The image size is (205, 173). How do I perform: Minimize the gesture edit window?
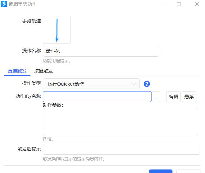[161, 4]
